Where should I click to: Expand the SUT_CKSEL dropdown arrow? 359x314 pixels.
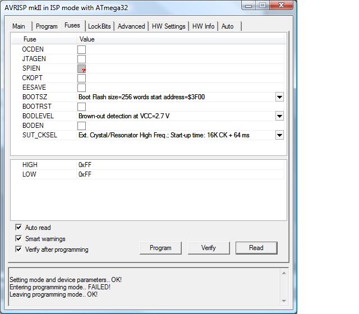[279, 135]
